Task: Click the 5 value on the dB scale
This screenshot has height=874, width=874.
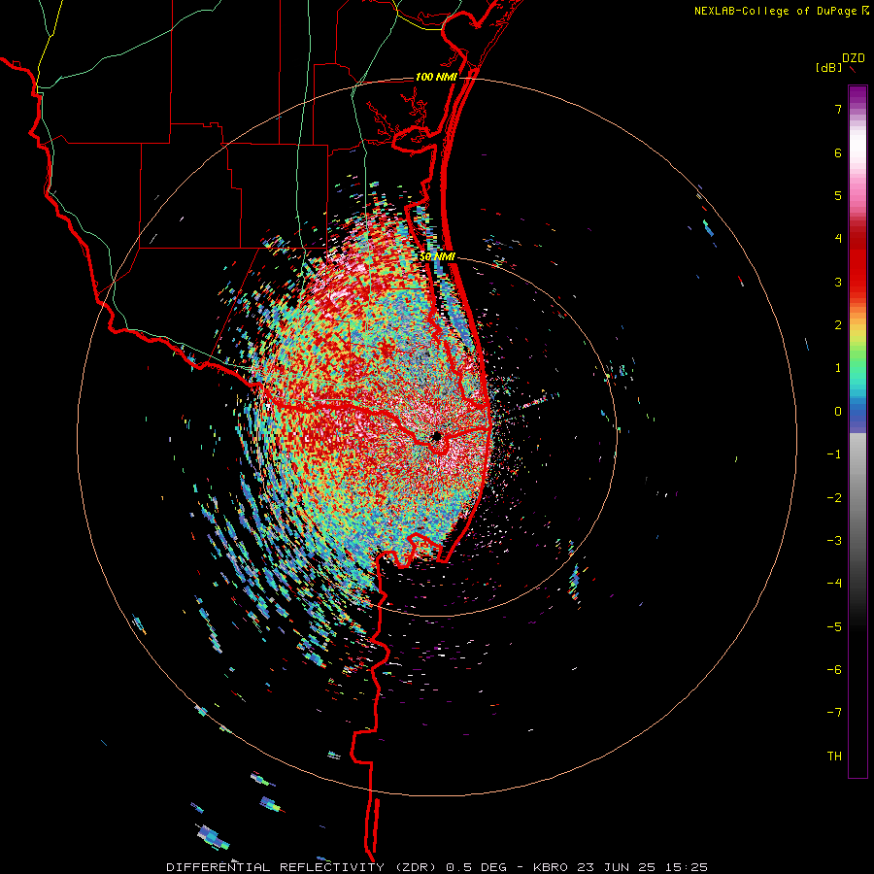Action: [838, 195]
